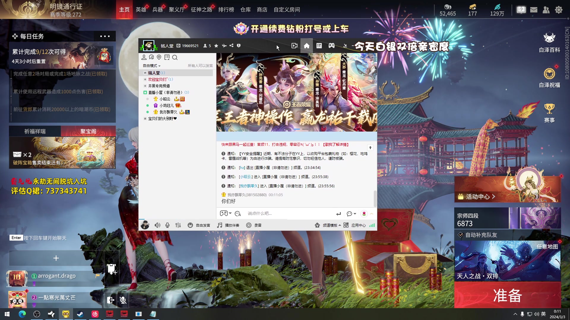Open the 聚义厅 tab in game menu

click(x=177, y=10)
